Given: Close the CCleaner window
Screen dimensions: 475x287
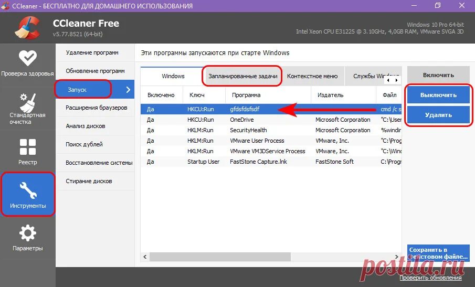Looking at the screenshot, I should point(462,5).
